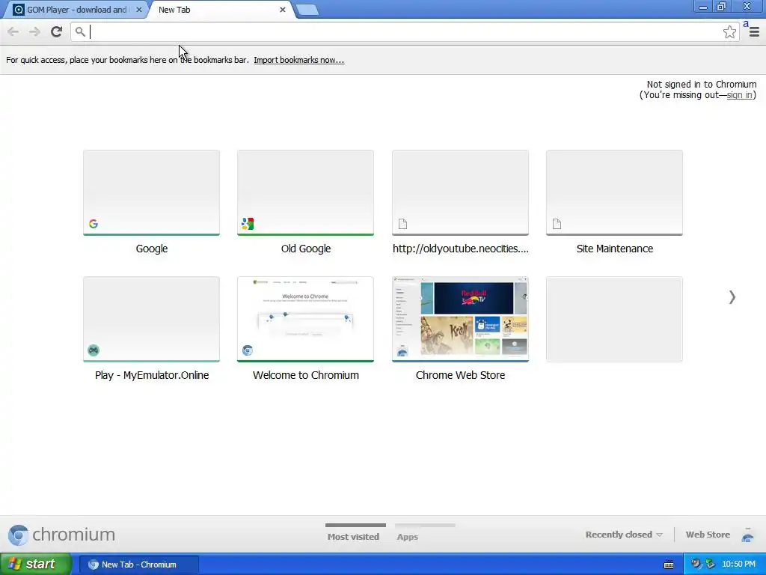This screenshot has height=575, width=766.
Task: Click the Google favicon on its tile
Action: [94, 224]
